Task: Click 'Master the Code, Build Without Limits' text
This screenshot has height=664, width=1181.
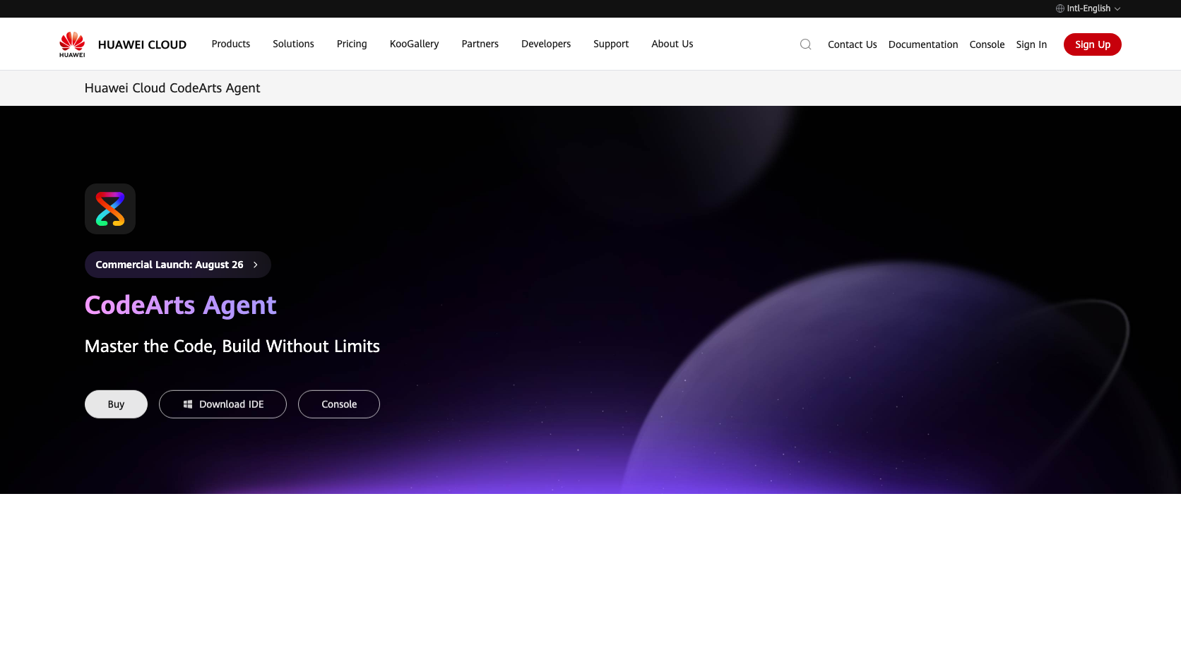Action: [x=232, y=346]
